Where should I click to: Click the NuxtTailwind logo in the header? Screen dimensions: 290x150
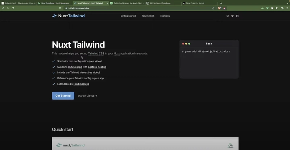pos(68,16)
